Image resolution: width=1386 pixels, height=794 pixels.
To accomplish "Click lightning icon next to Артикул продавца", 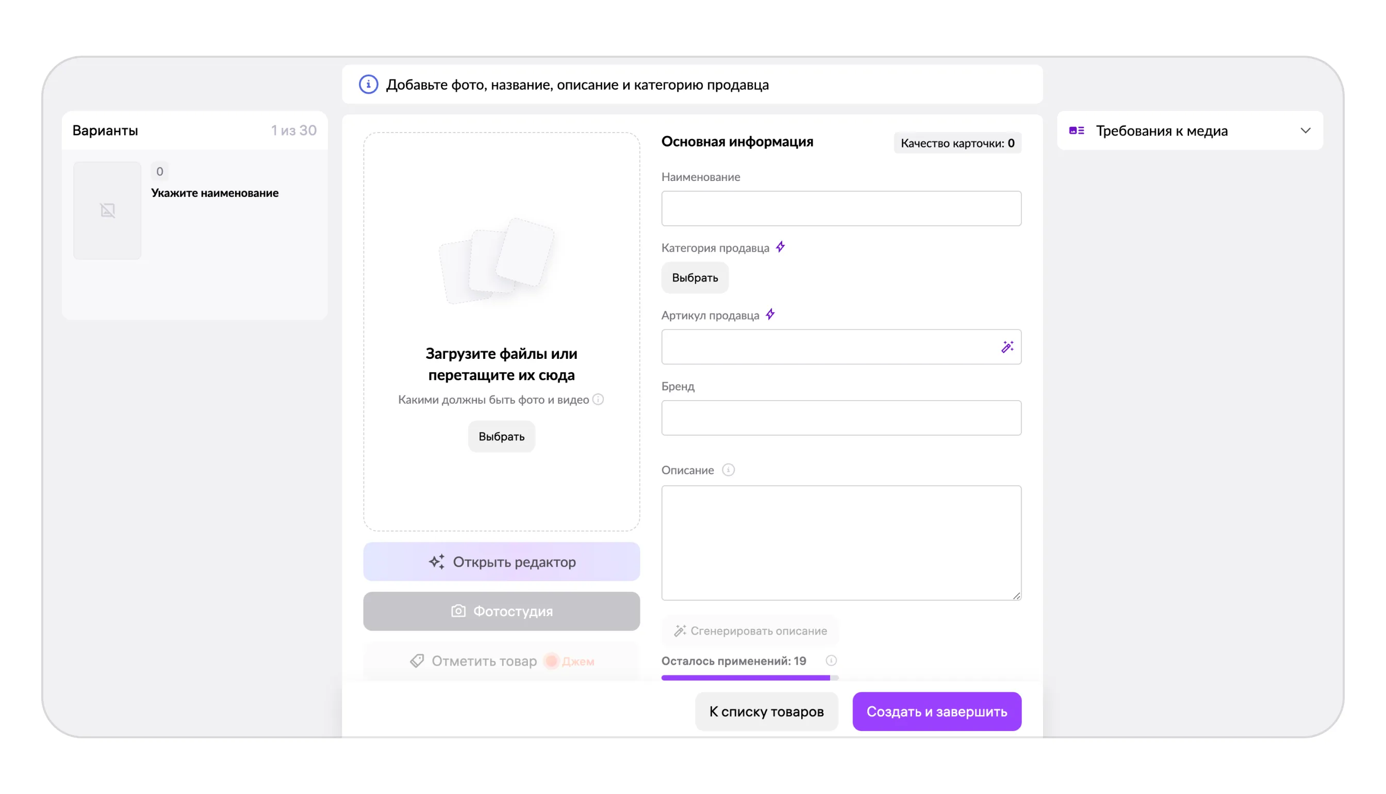I will coord(770,315).
